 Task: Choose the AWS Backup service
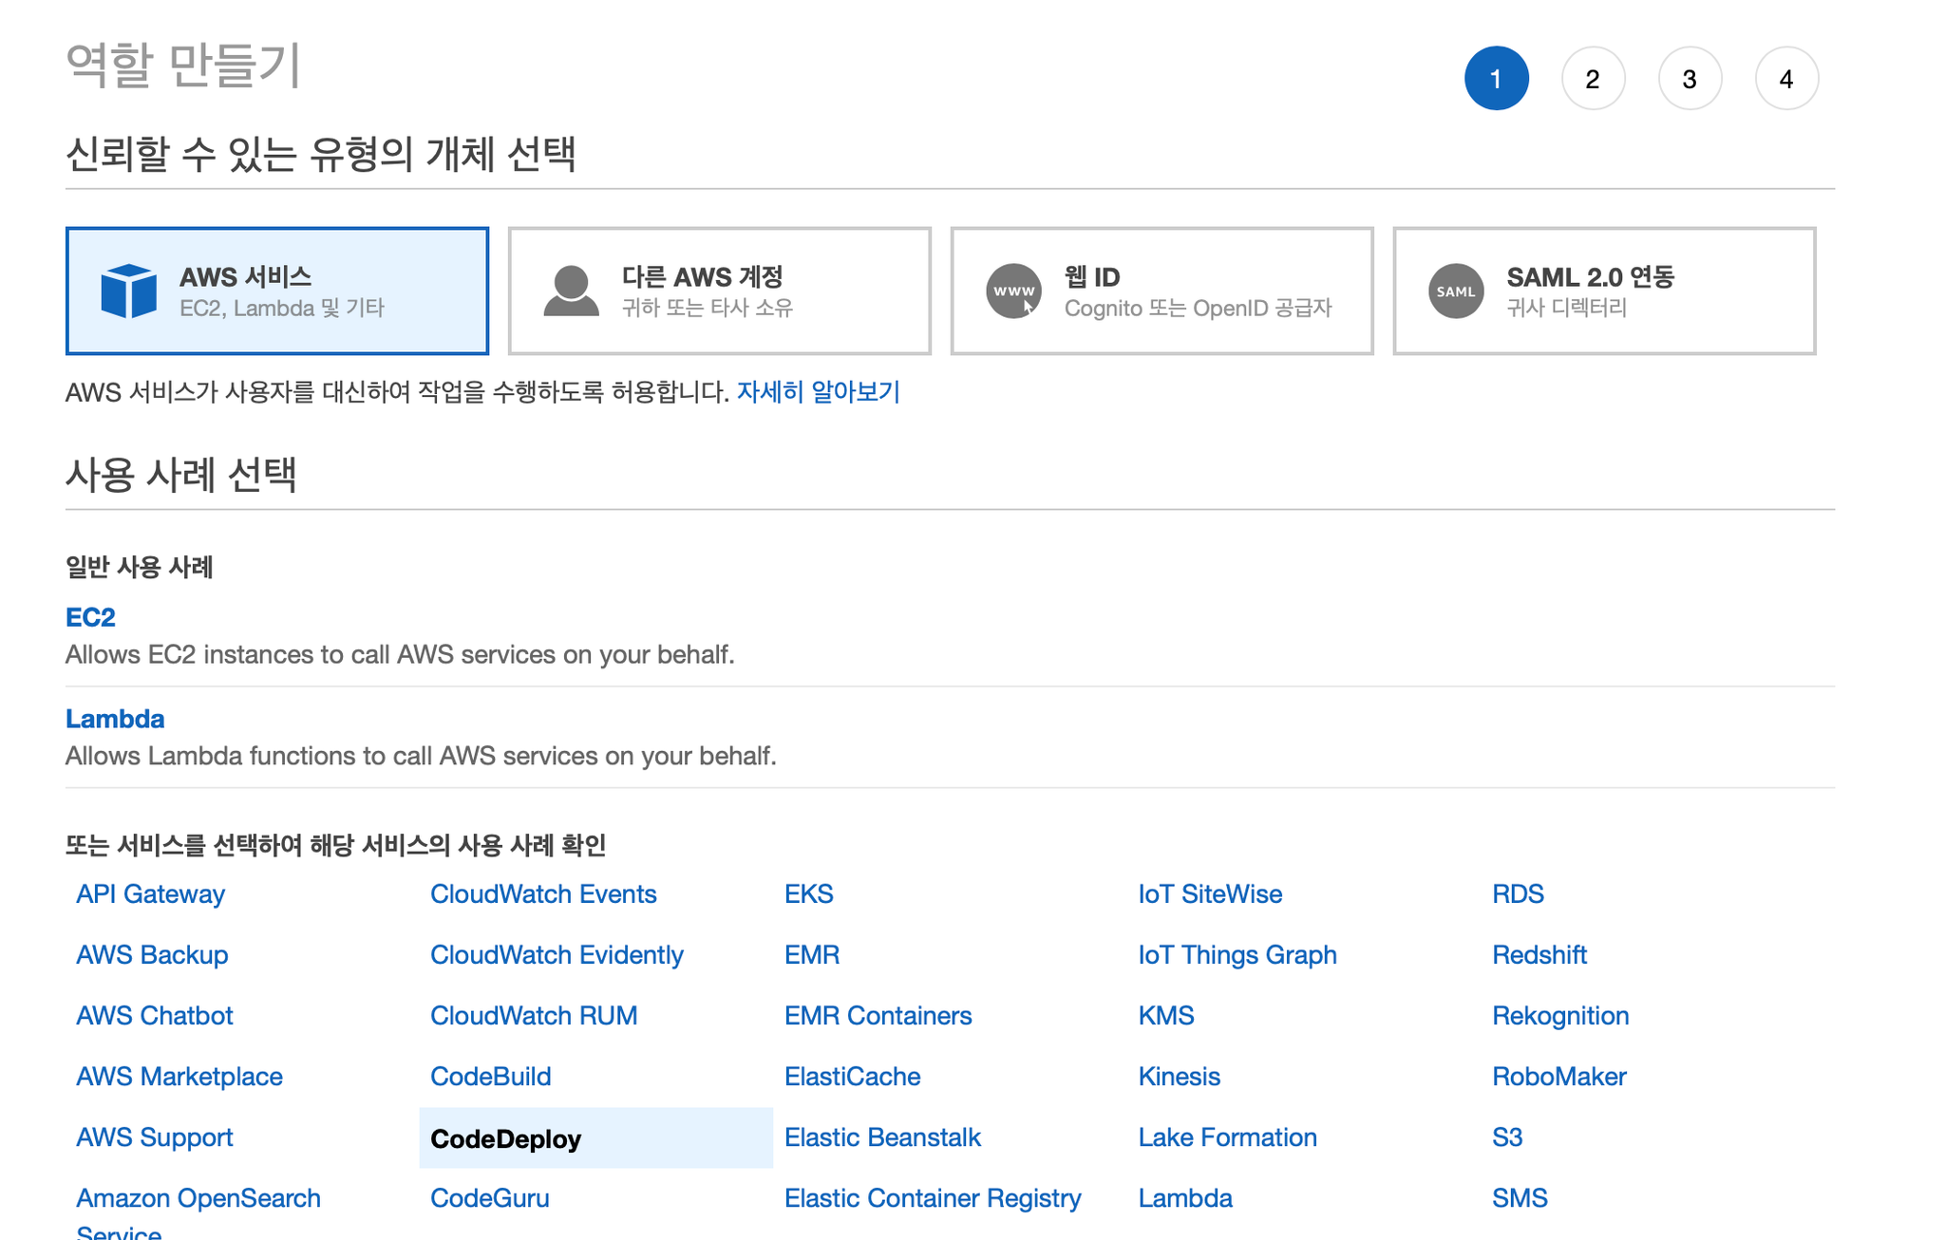(x=152, y=955)
